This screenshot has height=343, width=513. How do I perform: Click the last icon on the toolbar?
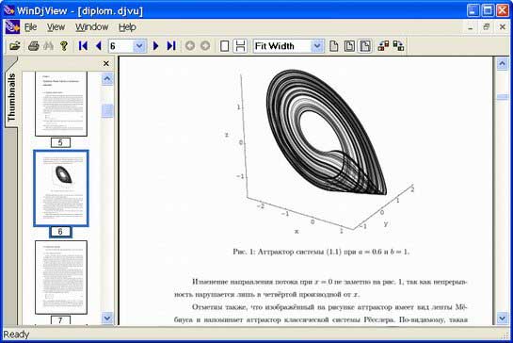point(398,46)
